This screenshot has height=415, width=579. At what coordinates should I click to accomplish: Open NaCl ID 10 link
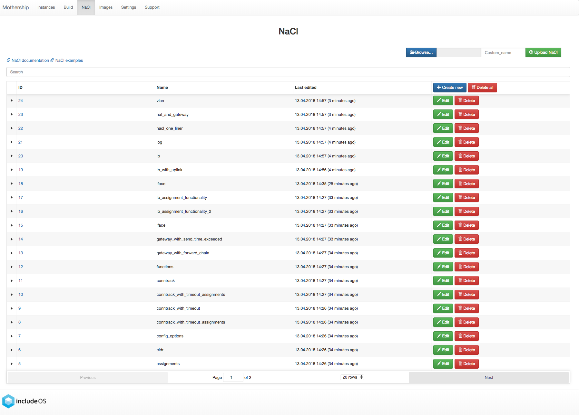click(20, 294)
